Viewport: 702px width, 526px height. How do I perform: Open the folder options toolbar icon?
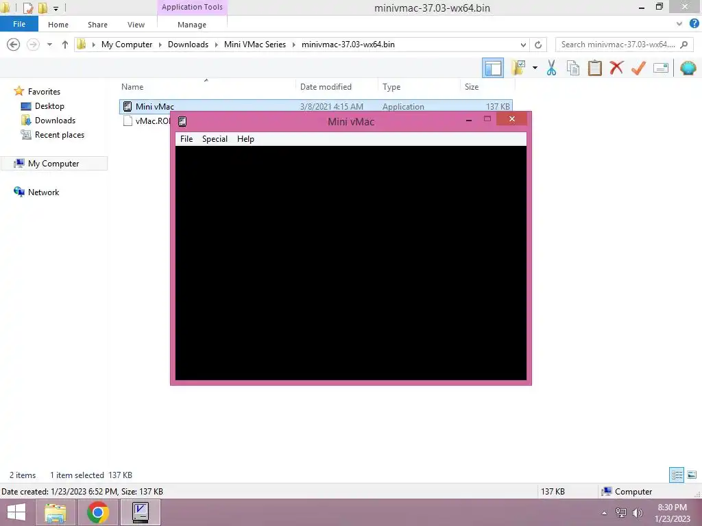[519, 68]
